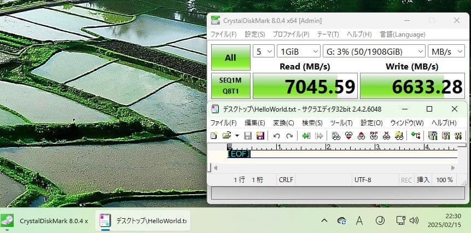Screen dimensions: 471x233
Task: Click the open folder icon in Sakura Editor
Action: pos(227,136)
